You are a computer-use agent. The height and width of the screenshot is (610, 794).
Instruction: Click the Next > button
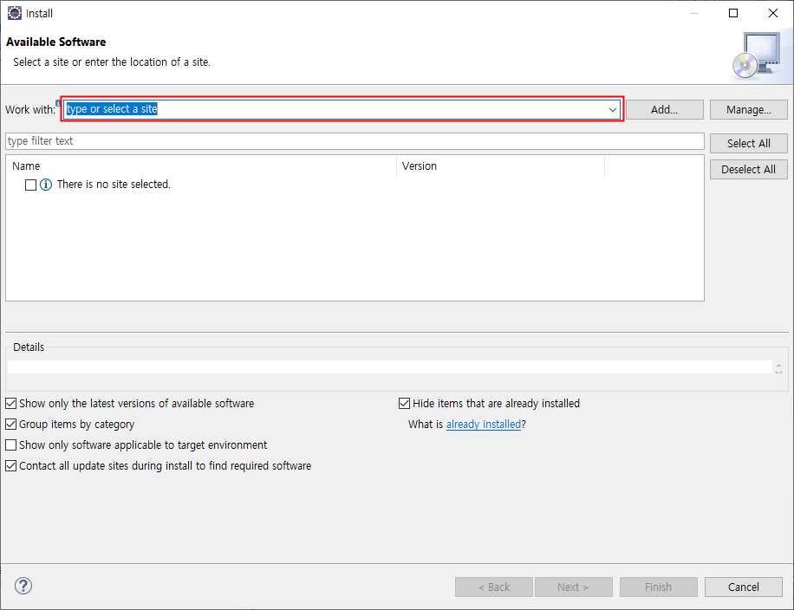click(573, 587)
